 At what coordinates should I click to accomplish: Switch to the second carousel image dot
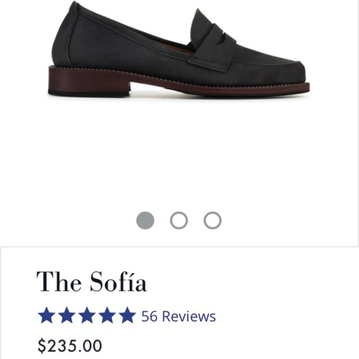(x=179, y=220)
